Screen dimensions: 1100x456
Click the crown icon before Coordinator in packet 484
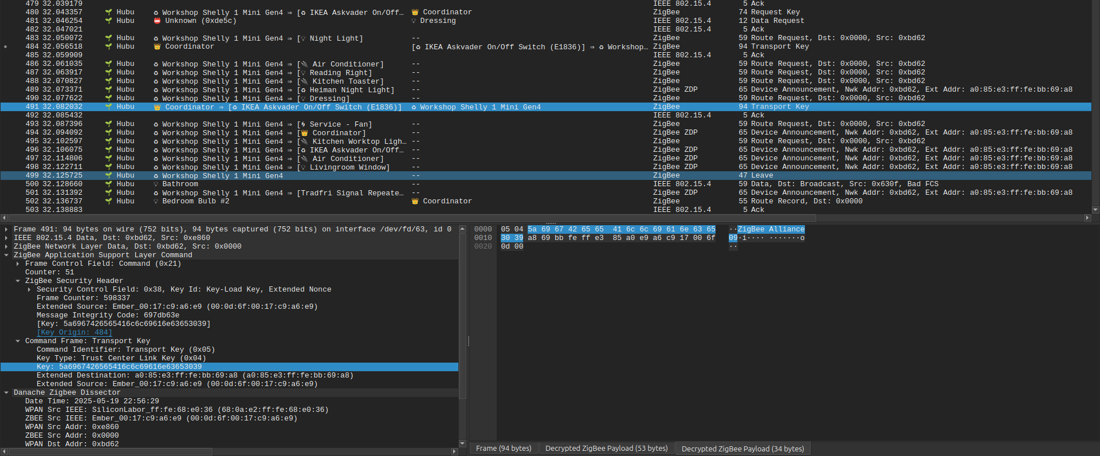pyautogui.click(x=157, y=46)
